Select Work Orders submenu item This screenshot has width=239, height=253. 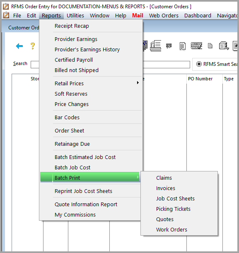pyautogui.click(x=179, y=229)
